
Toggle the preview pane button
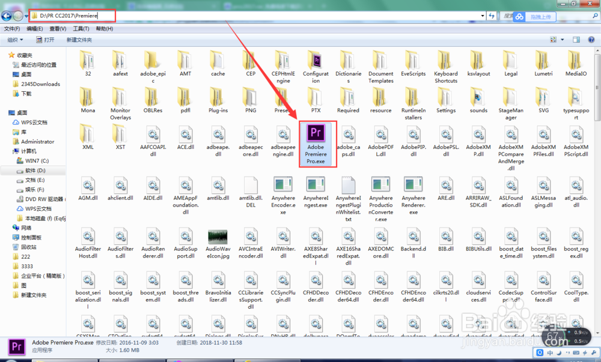click(x=576, y=40)
